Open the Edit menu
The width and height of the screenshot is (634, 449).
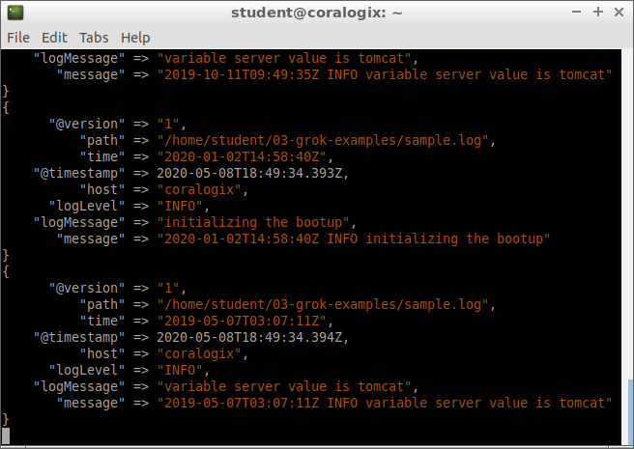[54, 38]
